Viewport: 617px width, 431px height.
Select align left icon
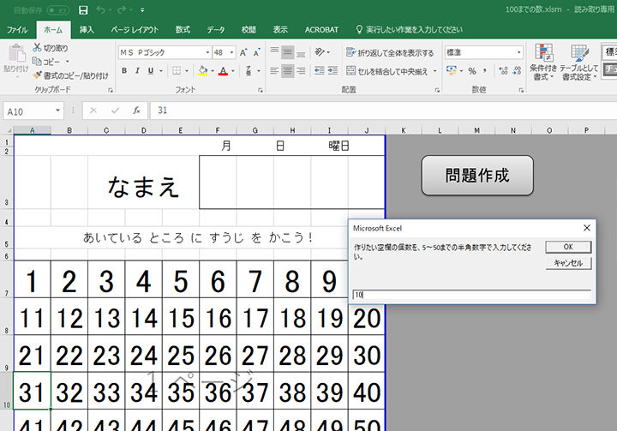pyautogui.click(x=274, y=71)
